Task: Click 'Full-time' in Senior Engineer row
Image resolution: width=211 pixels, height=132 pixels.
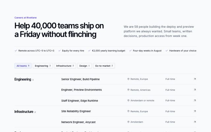Action: click(170, 79)
